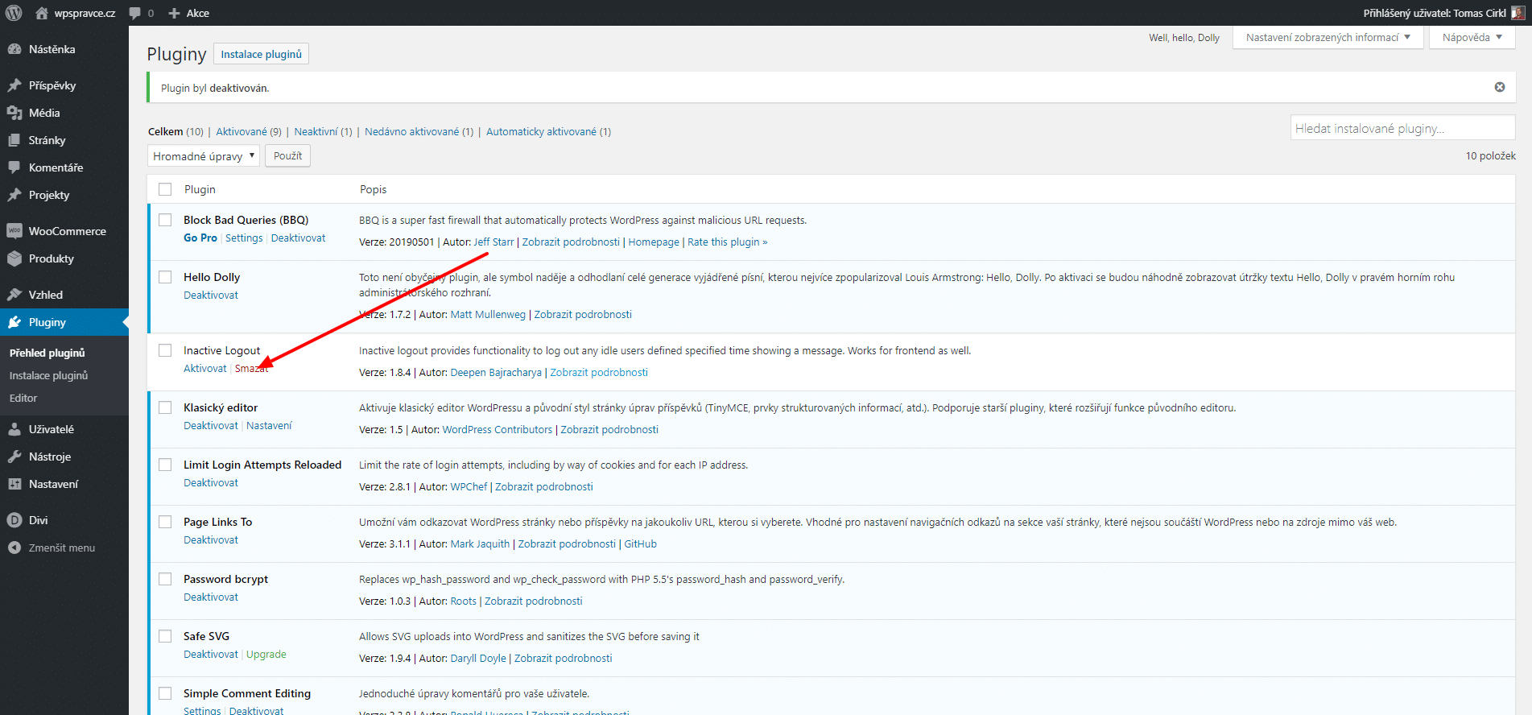The width and height of the screenshot is (1532, 715).
Task: Open Instalace pluginů submenu in sidebar
Action: point(48,375)
